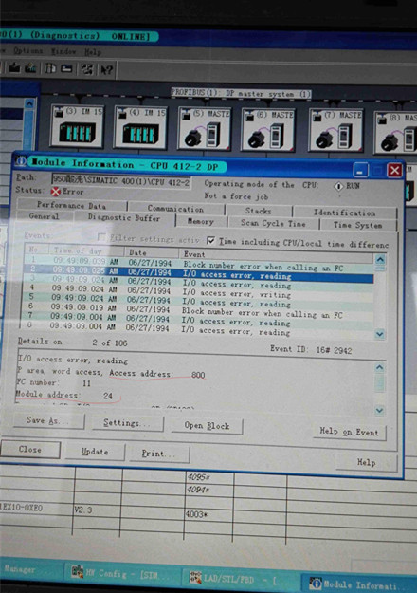
Task: Click the Print... button
Action: pyautogui.click(x=158, y=454)
